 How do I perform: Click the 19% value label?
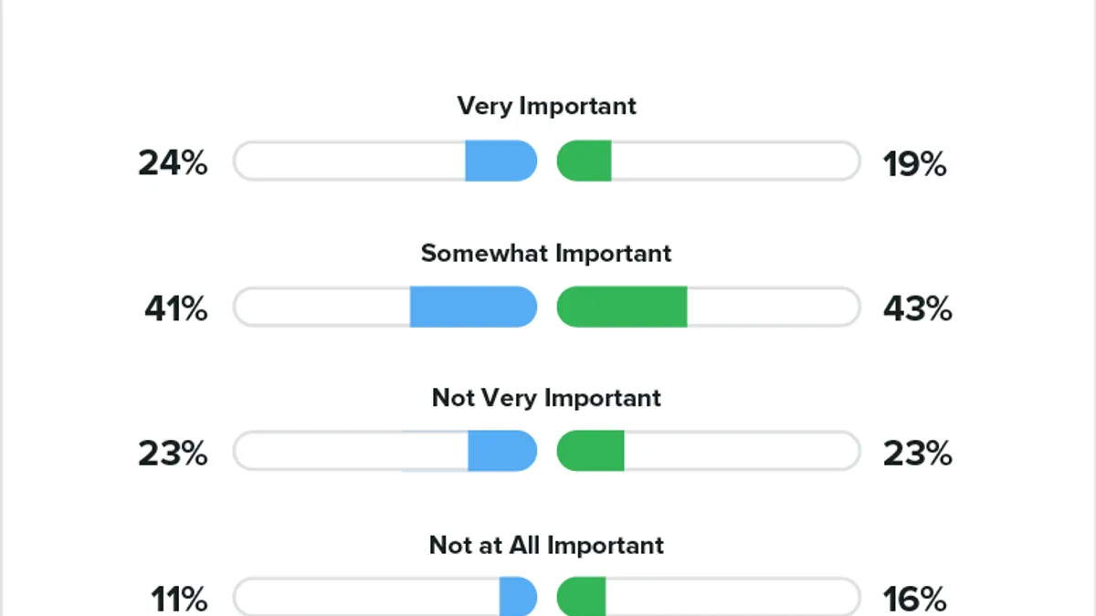[x=914, y=164]
